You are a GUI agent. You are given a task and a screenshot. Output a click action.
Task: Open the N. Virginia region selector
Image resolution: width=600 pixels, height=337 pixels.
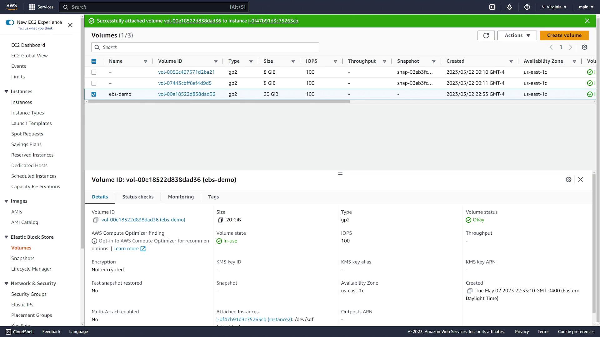[554, 7]
